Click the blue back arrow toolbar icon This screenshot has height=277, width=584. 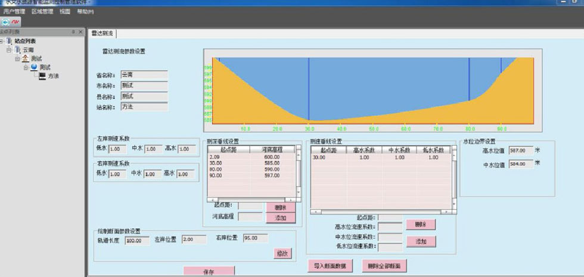5,22
